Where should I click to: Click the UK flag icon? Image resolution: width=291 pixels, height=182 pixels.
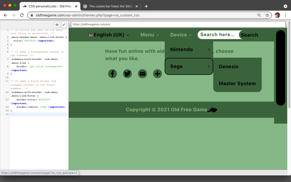91,35
